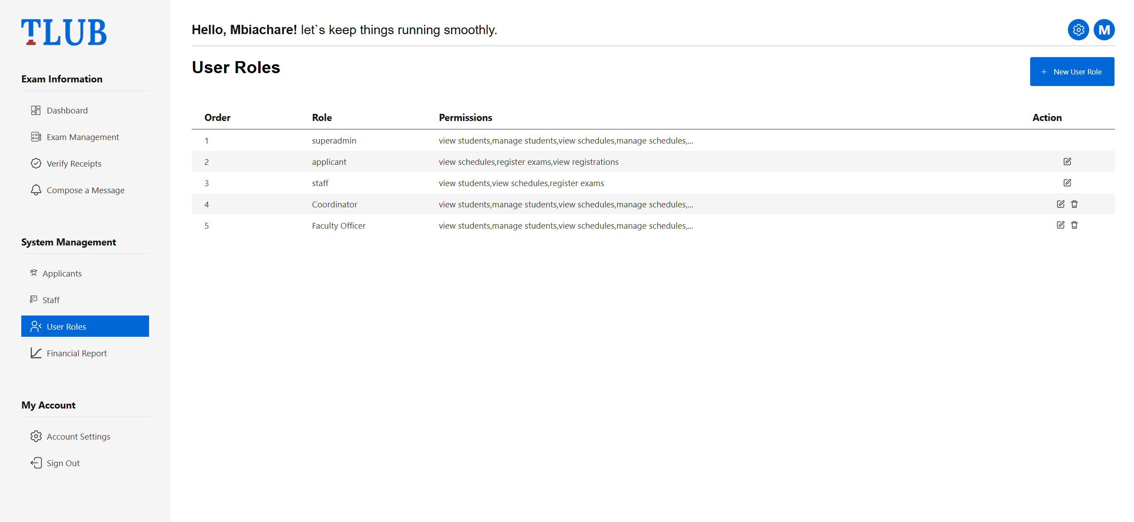Click the Applicants graduate icon
The image size is (1134, 522).
click(34, 273)
